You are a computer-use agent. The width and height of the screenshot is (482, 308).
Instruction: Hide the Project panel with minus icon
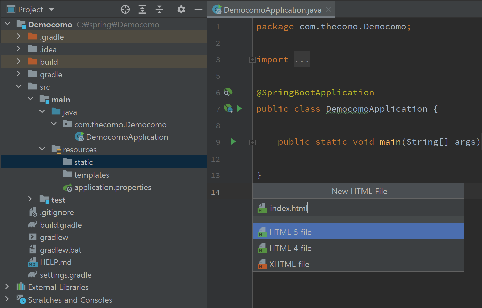(198, 9)
